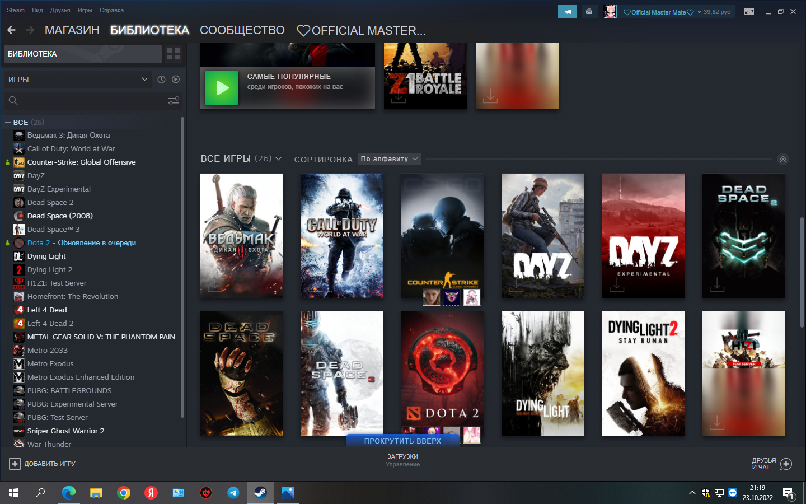Open Dead Space 2 cover thumbnail
This screenshot has height=504, width=806.
click(744, 236)
